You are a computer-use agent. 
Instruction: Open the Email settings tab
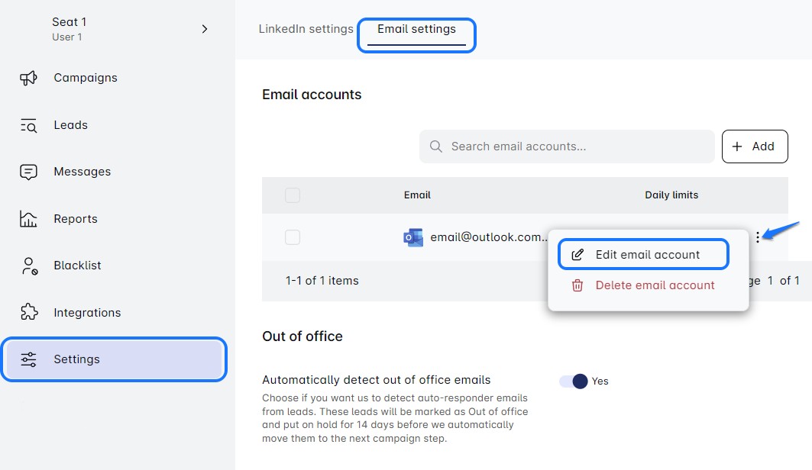point(416,30)
